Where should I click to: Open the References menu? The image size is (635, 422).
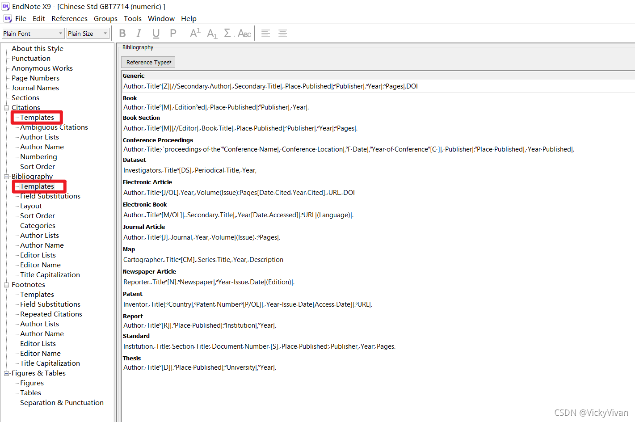point(69,18)
